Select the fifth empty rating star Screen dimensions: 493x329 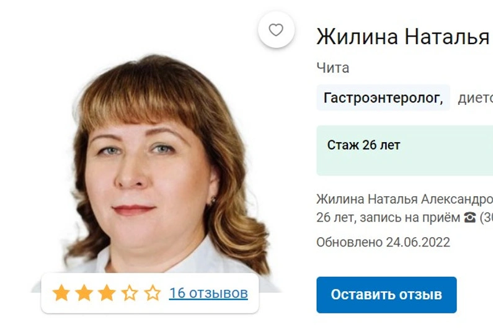tap(153, 293)
